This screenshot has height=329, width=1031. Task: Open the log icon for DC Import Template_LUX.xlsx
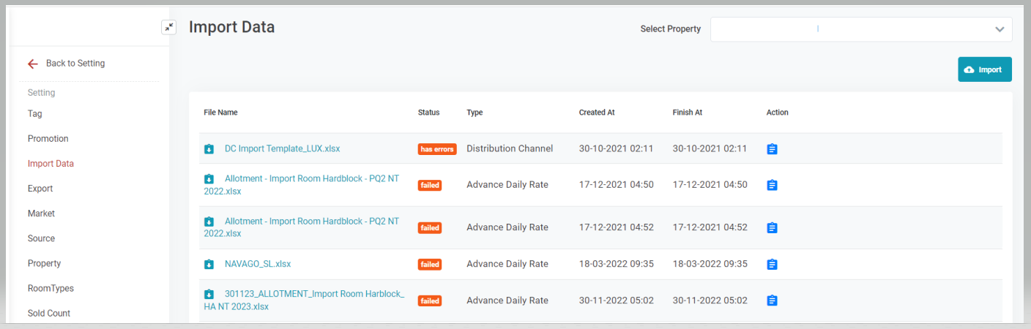772,149
